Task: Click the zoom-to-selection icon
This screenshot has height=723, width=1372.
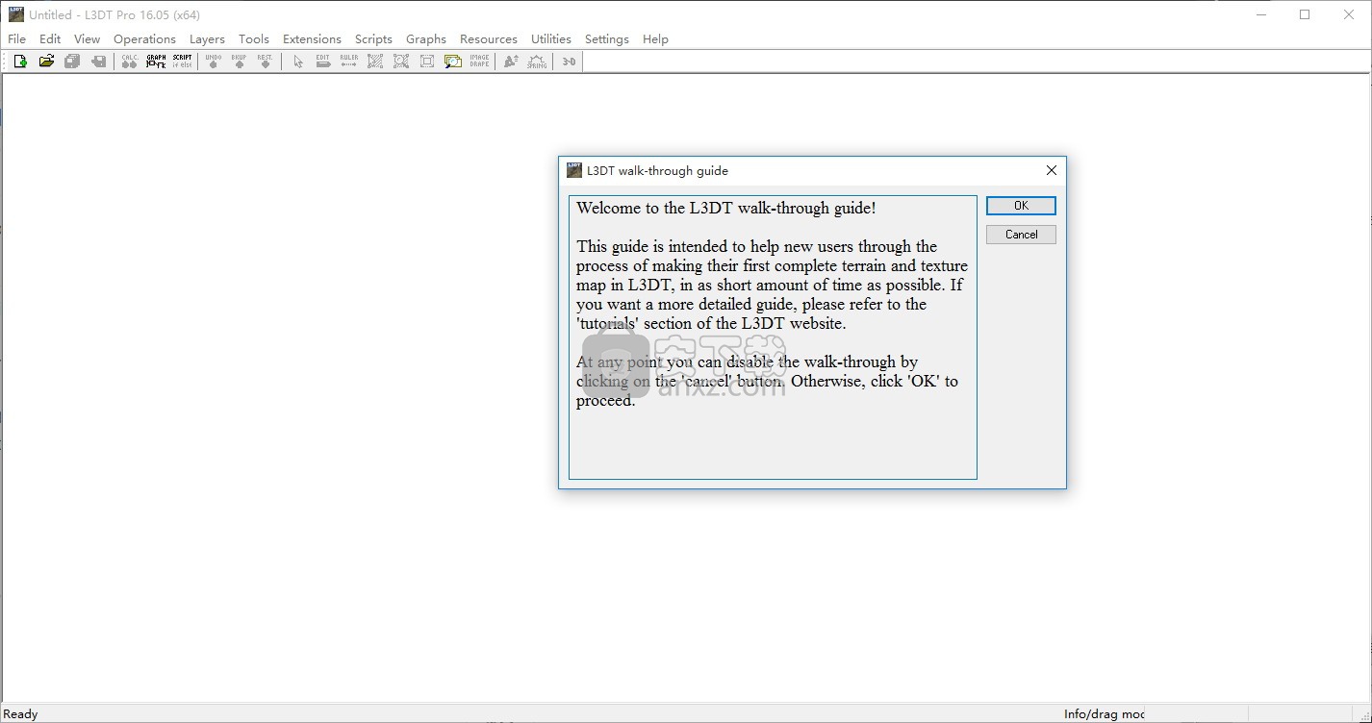Action: coord(401,62)
